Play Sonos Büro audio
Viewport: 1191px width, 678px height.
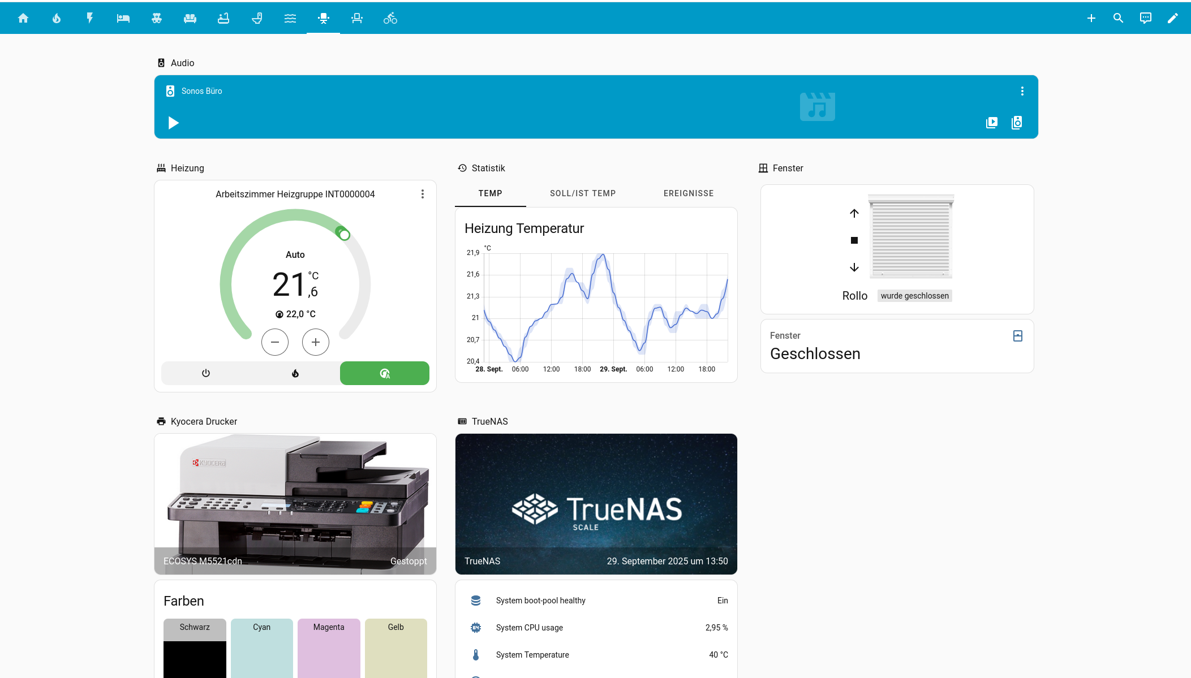click(174, 123)
